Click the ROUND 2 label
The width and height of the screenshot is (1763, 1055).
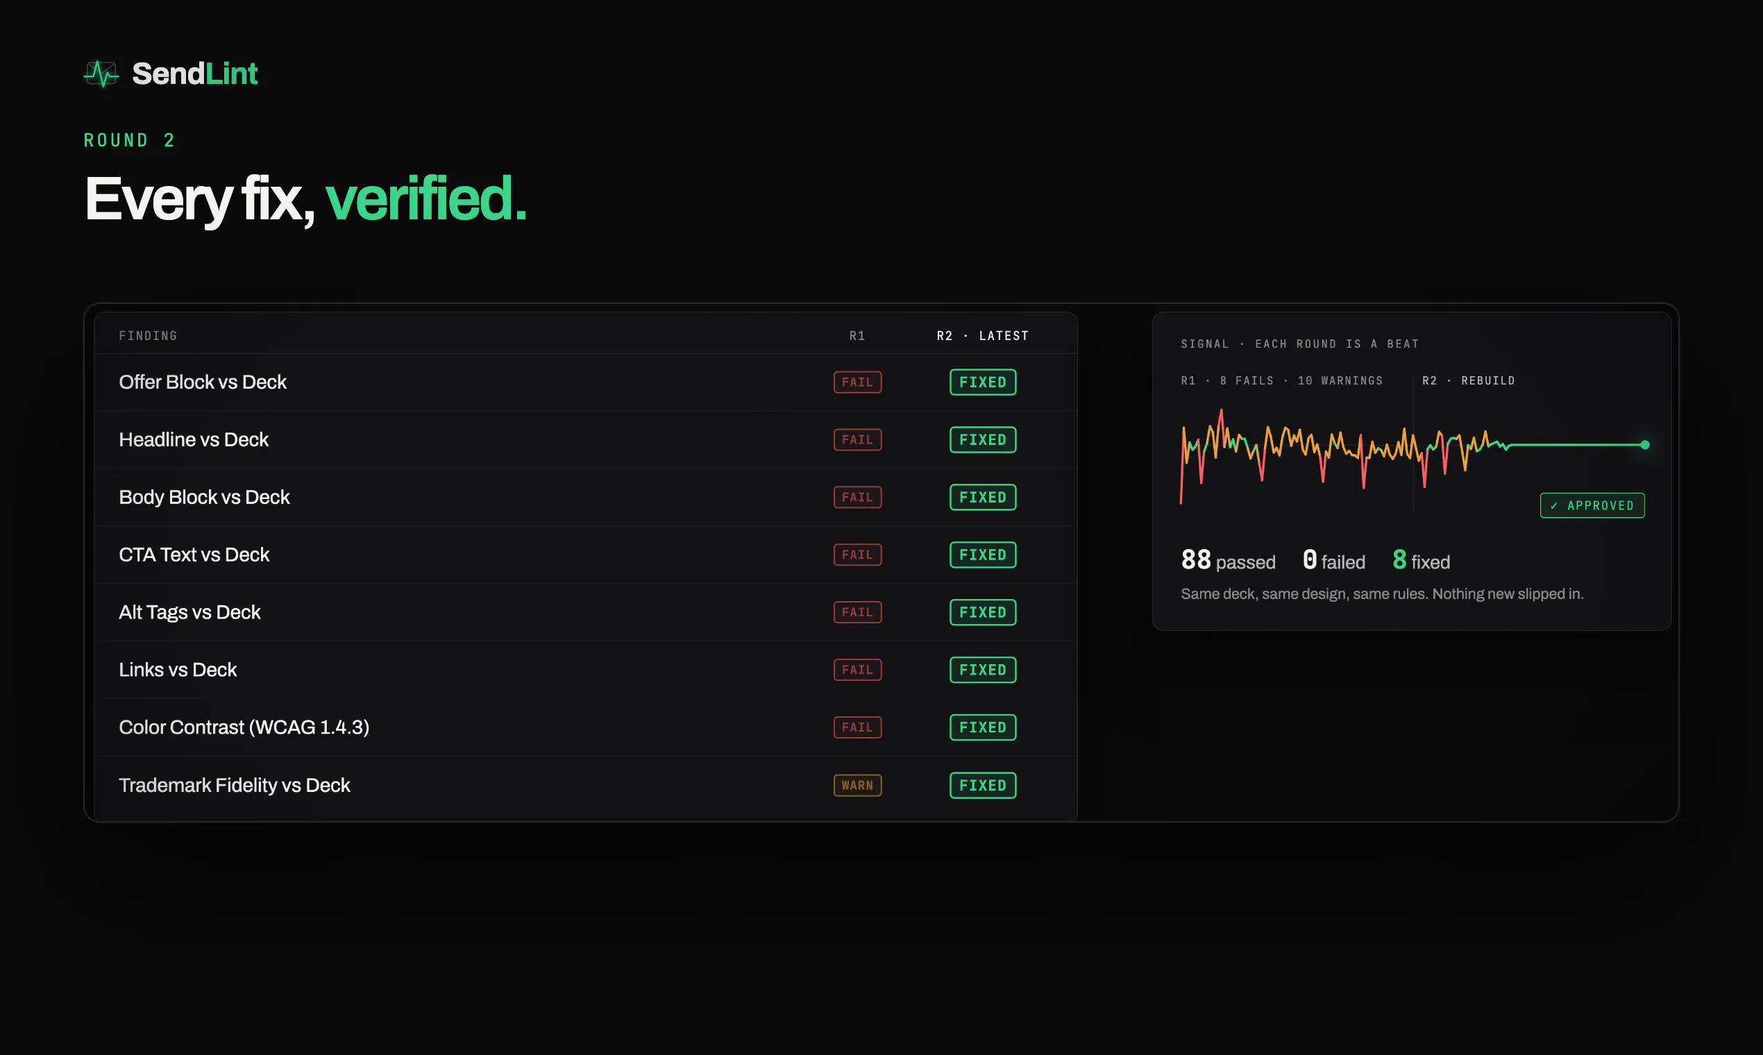point(129,140)
